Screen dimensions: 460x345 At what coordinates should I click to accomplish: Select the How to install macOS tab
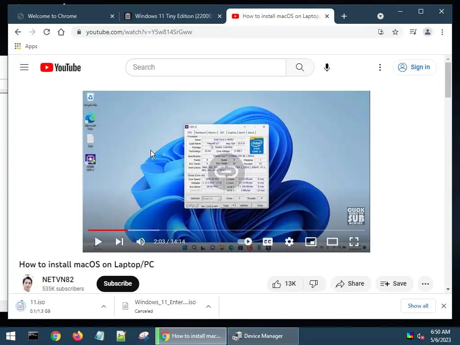pos(280,16)
